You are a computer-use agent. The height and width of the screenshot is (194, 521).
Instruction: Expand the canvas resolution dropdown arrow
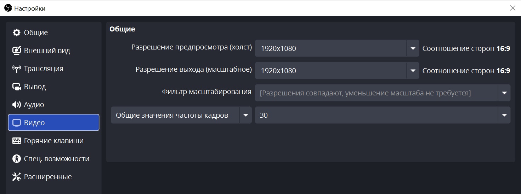tap(413, 48)
